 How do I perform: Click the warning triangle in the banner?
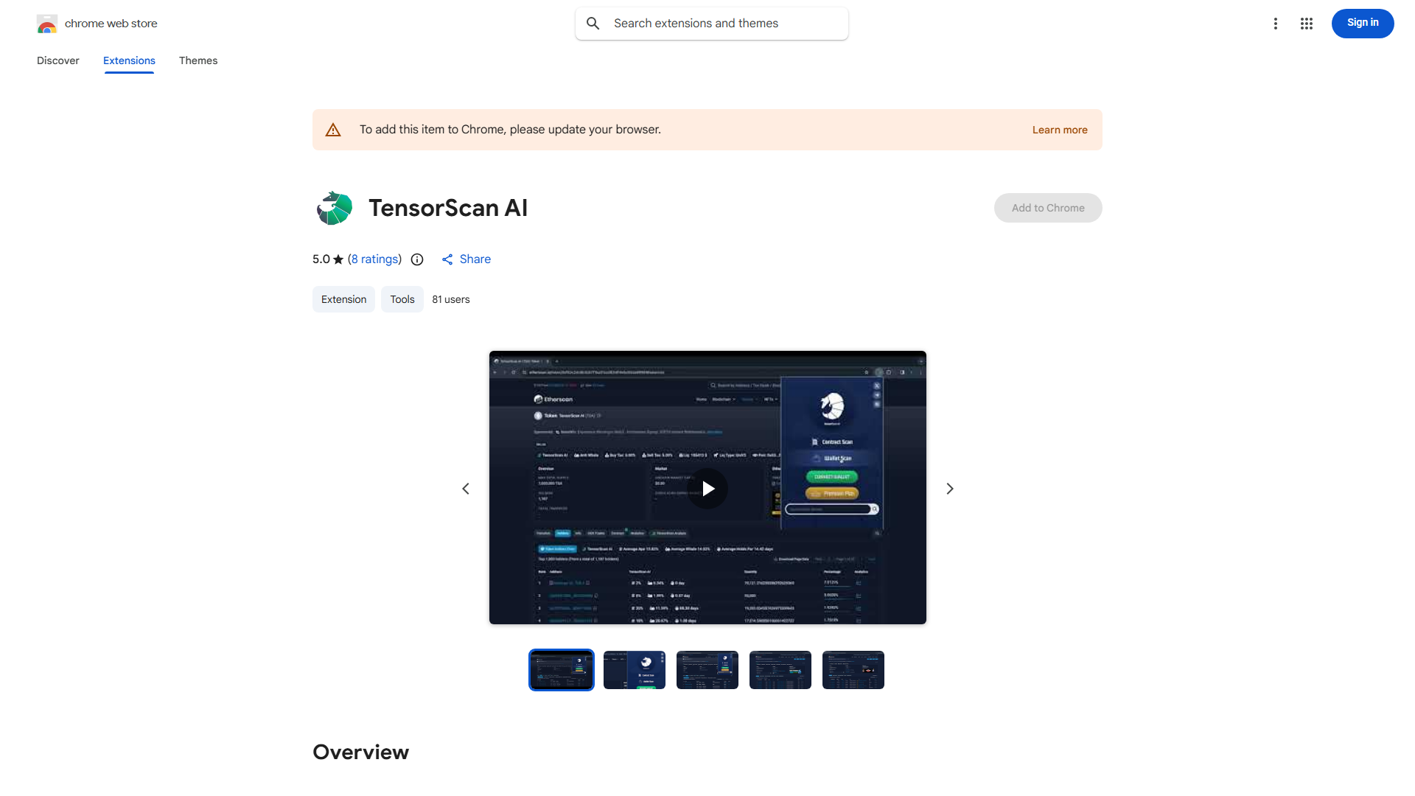(x=333, y=129)
